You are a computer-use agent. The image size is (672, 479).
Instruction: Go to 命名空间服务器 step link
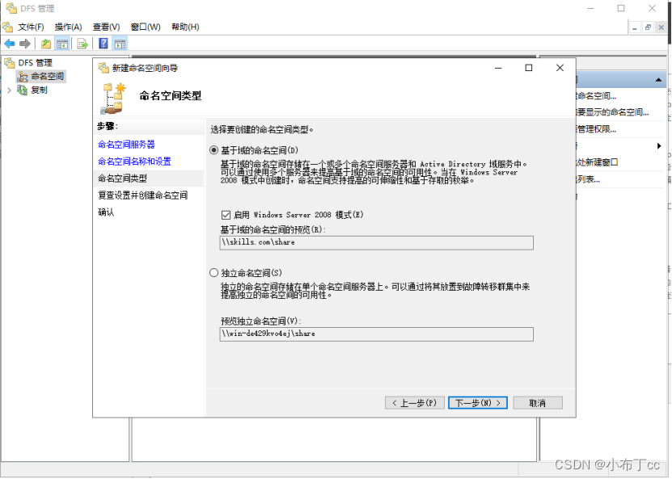pos(126,145)
